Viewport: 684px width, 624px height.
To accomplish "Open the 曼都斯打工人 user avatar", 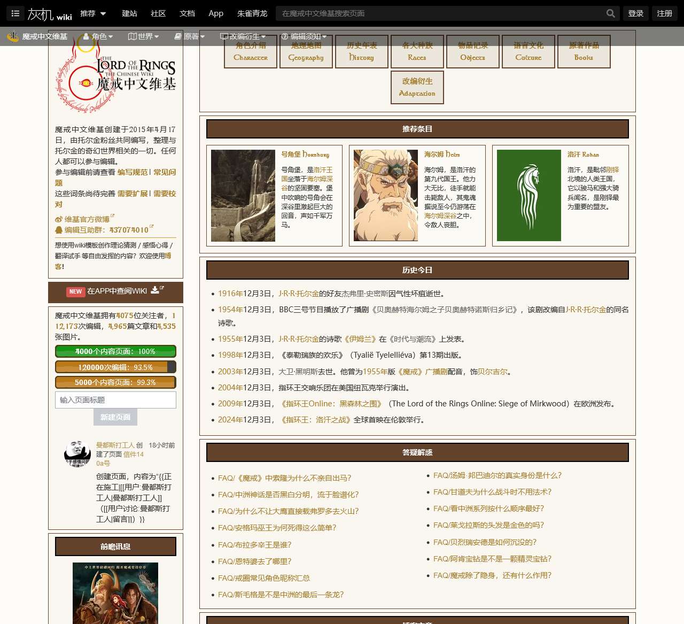I will tap(77, 454).
